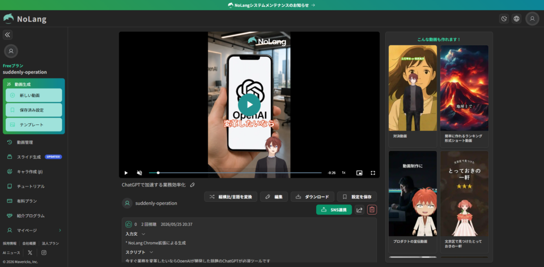Viewport: 544px width, 267px height.
Task: Expand the スクリプト section chevron
Action: (151, 252)
